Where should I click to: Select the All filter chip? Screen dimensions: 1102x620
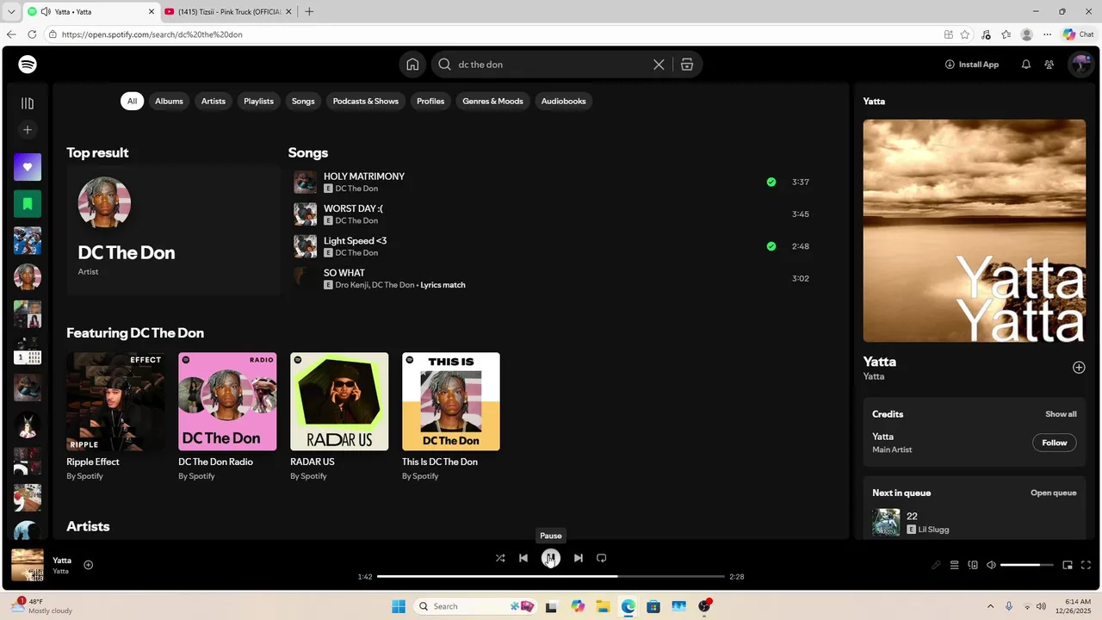point(132,101)
